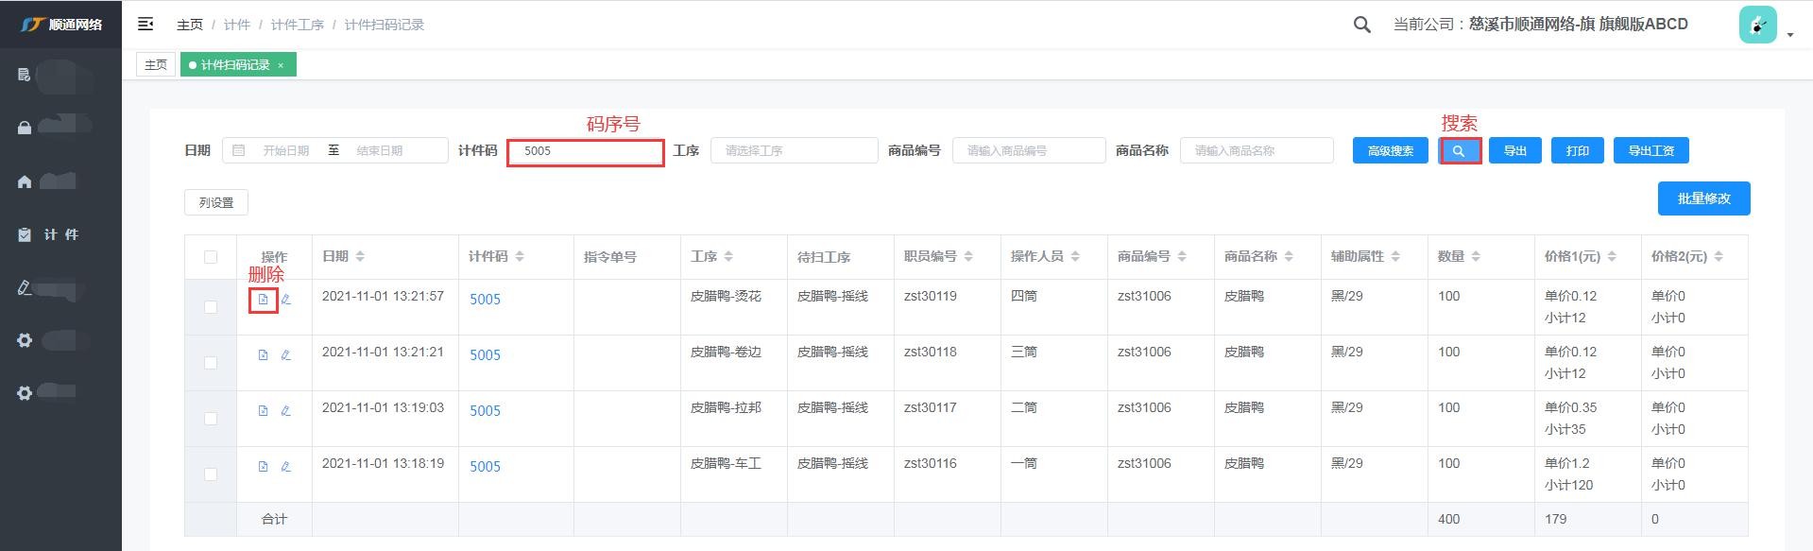Click the 导出工资 button
1813x551 pixels.
(x=1651, y=151)
